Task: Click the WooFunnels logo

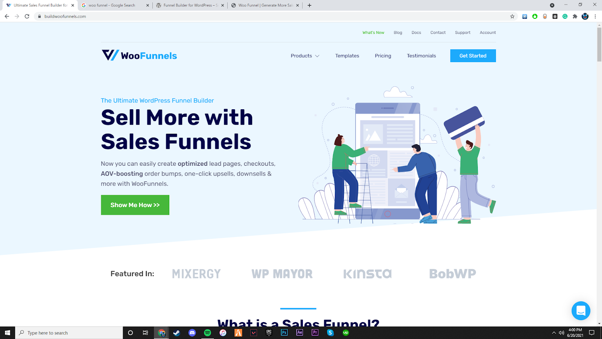Action: point(139,55)
